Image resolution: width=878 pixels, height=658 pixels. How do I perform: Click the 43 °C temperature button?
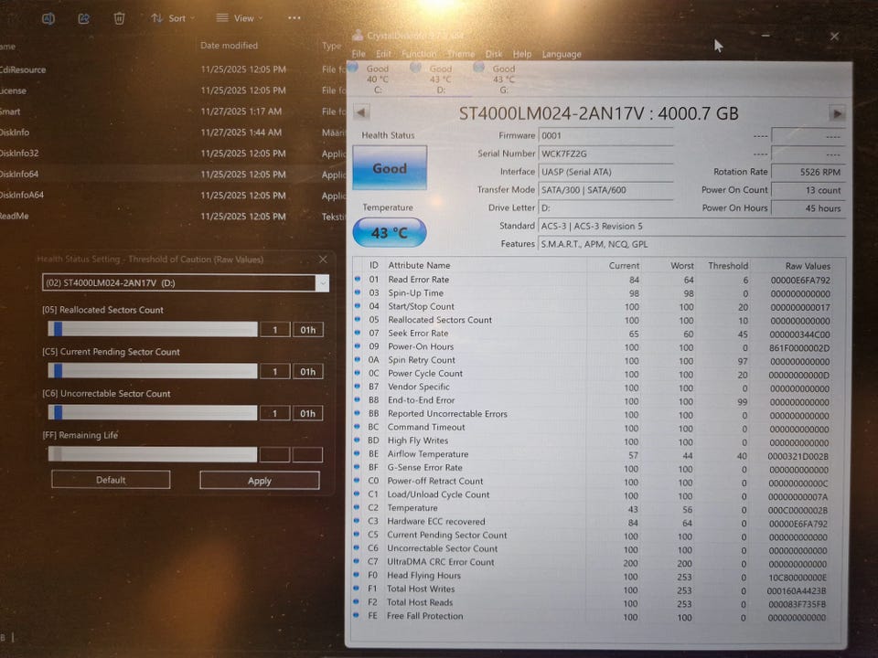(390, 232)
